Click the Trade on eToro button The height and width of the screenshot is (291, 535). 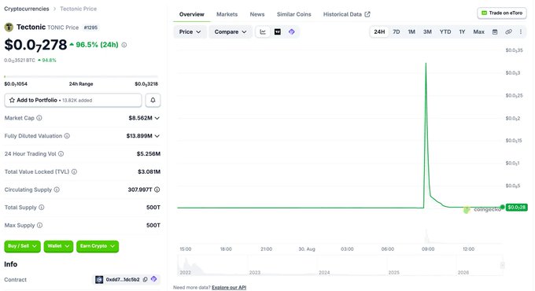[x=502, y=13]
